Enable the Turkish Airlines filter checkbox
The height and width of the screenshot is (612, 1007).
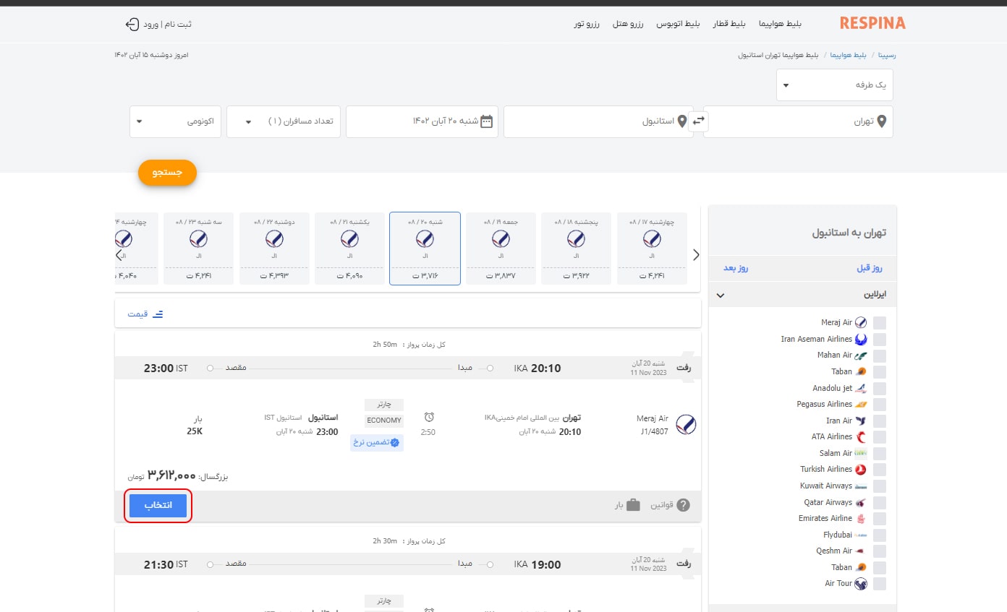880,470
